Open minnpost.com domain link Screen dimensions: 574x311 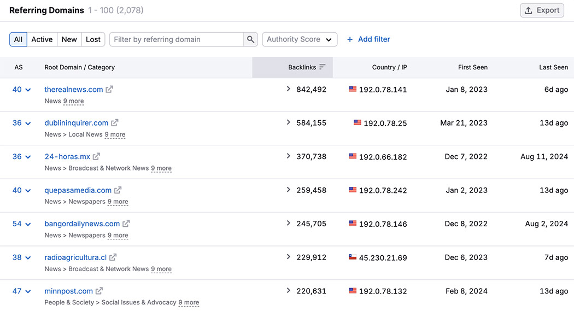click(68, 291)
